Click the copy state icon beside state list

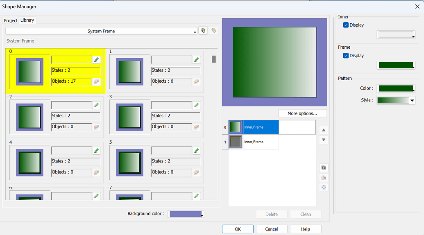click(x=323, y=168)
